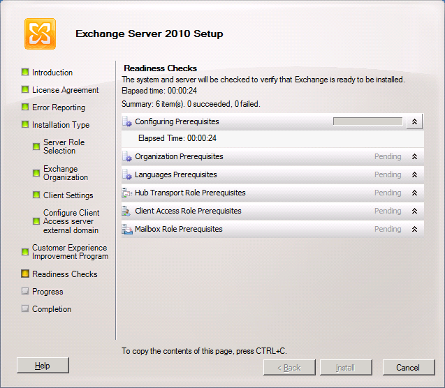Image resolution: width=445 pixels, height=388 pixels.
Task: Expand Hub Transport Role Prerequisites details
Action: [x=414, y=193]
